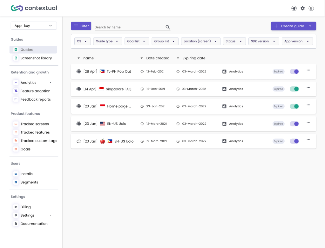Sort by Date created column header
This screenshot has height=248, width=325.
click(158, 58)
